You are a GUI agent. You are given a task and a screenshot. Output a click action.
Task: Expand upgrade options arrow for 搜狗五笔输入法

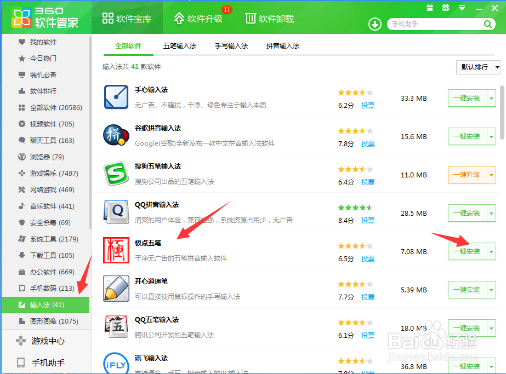[x=492, y=175]
